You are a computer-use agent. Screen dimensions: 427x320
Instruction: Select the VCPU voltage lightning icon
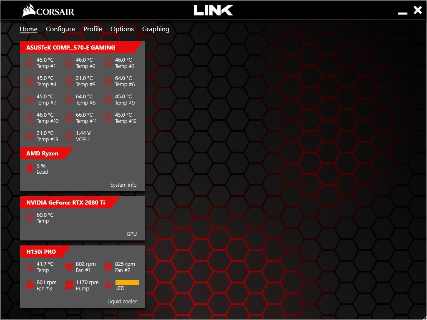(x=69, y=136)
